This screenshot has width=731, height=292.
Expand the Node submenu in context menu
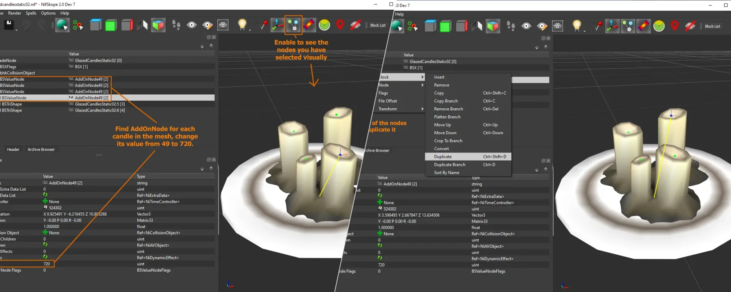tap(400, 85)
